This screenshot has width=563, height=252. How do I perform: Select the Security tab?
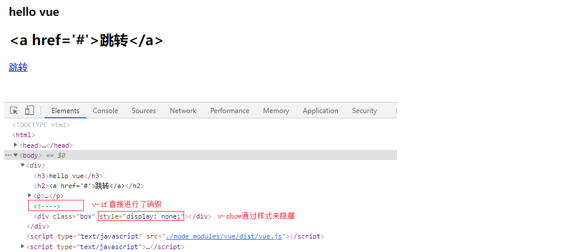[x=364, y=111]
